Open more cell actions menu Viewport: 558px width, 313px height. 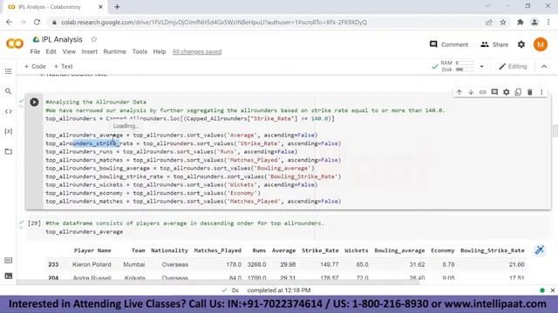coord(541,92)
